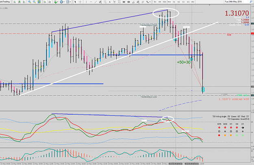Click the Yesterdays Low label

coord(149,97)
